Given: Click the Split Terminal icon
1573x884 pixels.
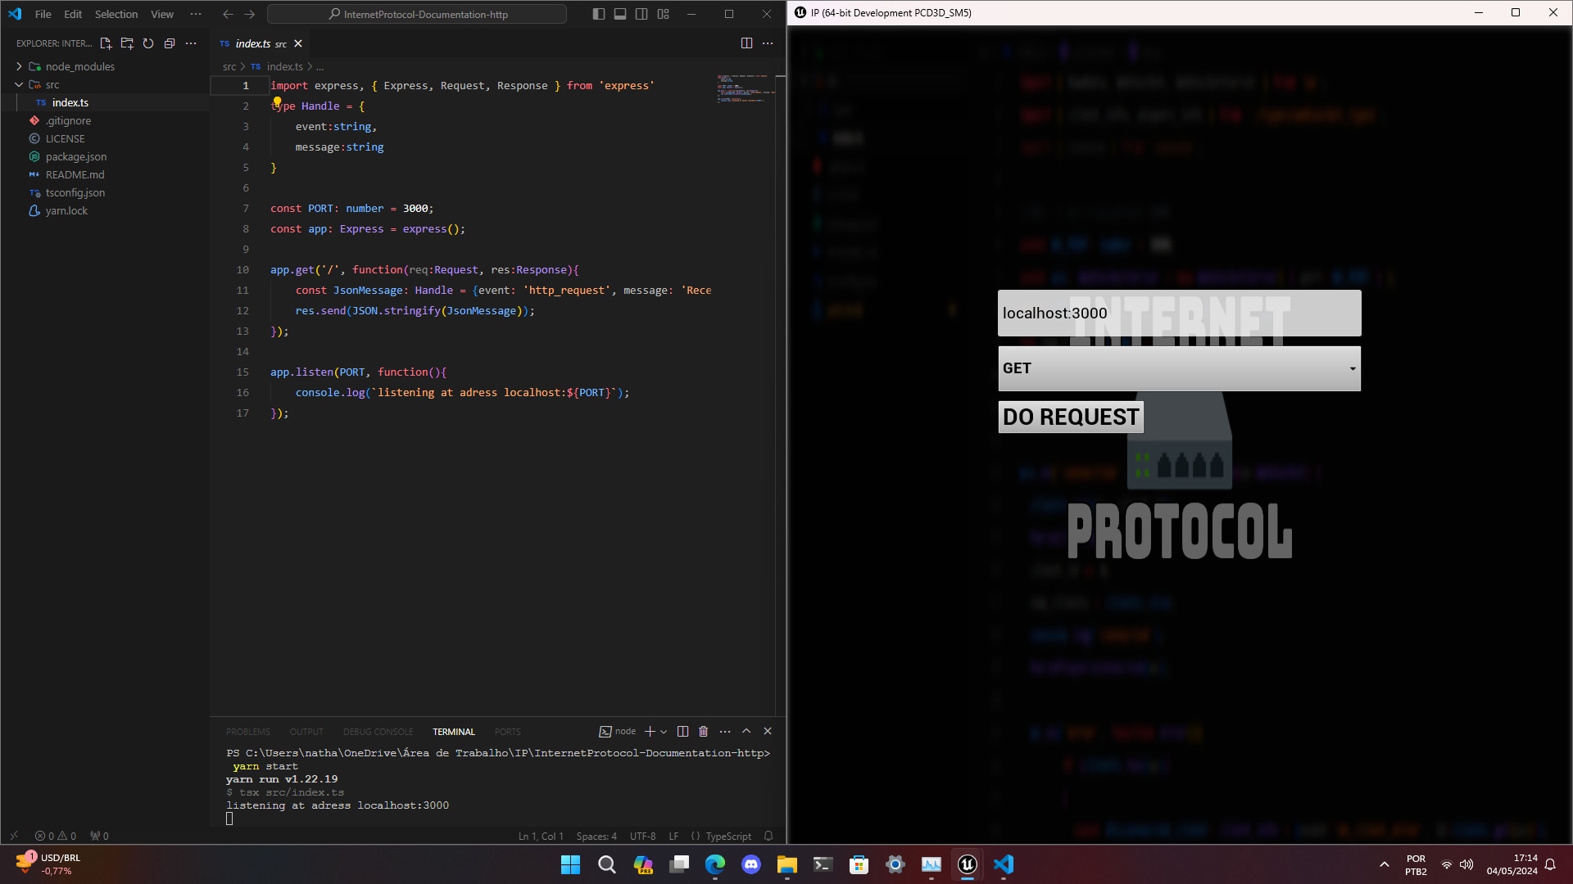Looking at the screenshot, I should [x=682, y=731].
